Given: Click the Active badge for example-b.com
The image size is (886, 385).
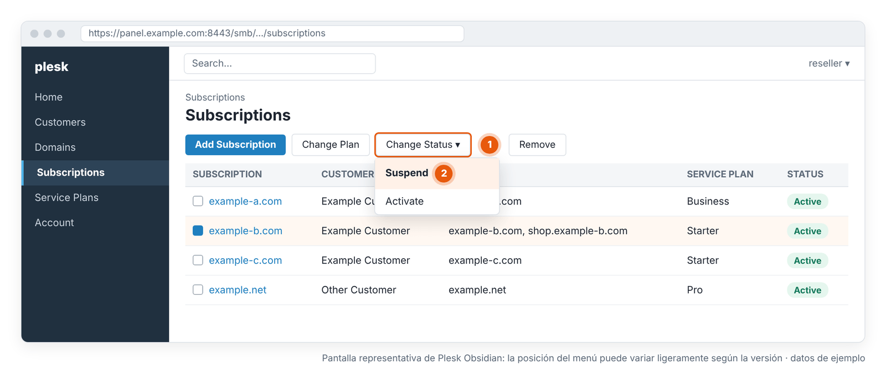Looking at the screenshot, I should [807, 231].
